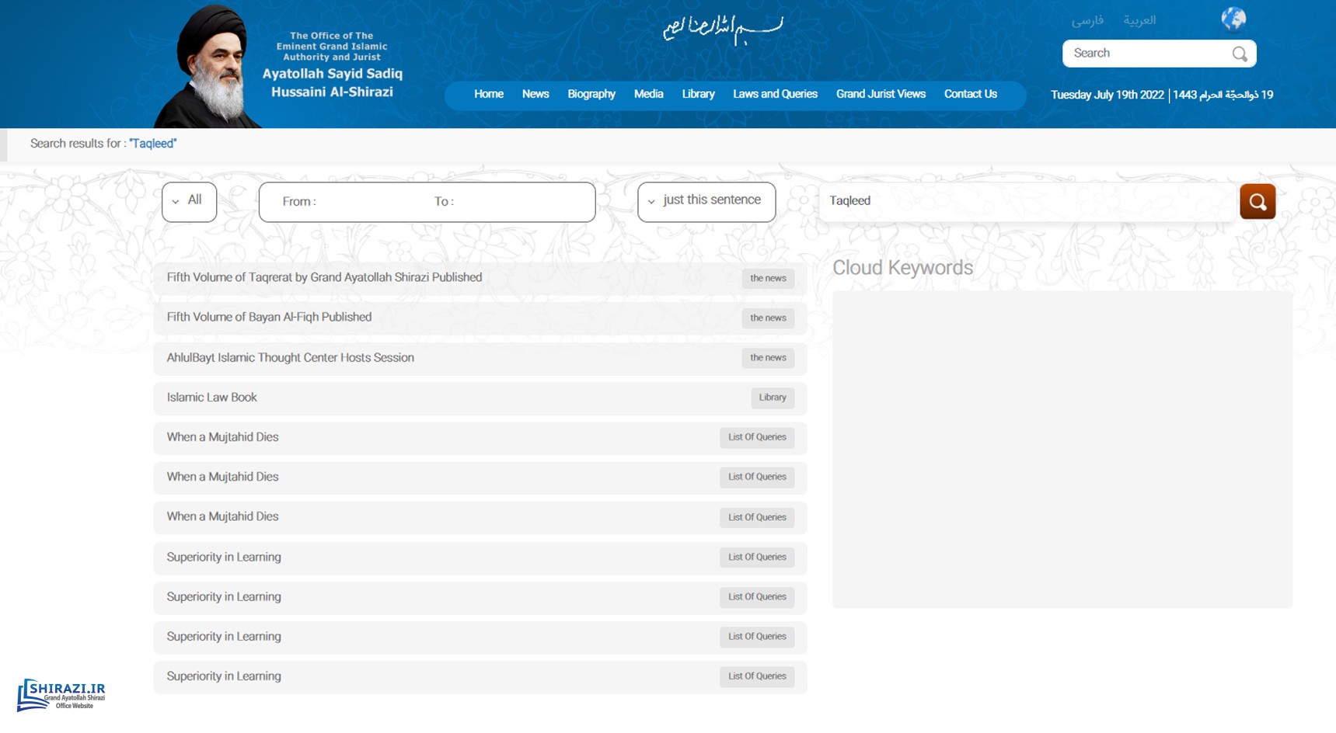Viewport: 1336px width, 733px height.
Task: Click the Taqleed search text field
Action: 1026,201
